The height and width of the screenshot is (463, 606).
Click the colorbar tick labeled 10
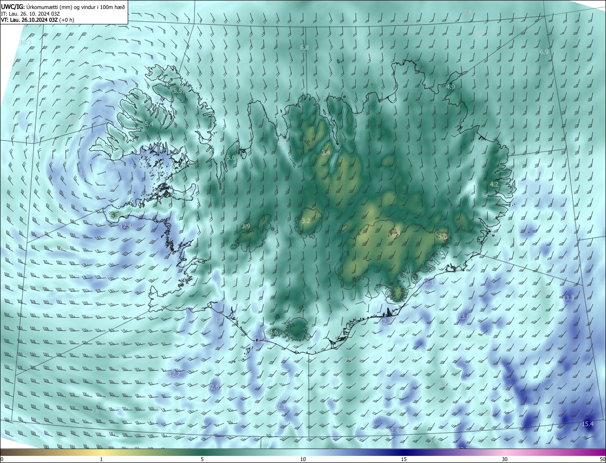point(303,459)
